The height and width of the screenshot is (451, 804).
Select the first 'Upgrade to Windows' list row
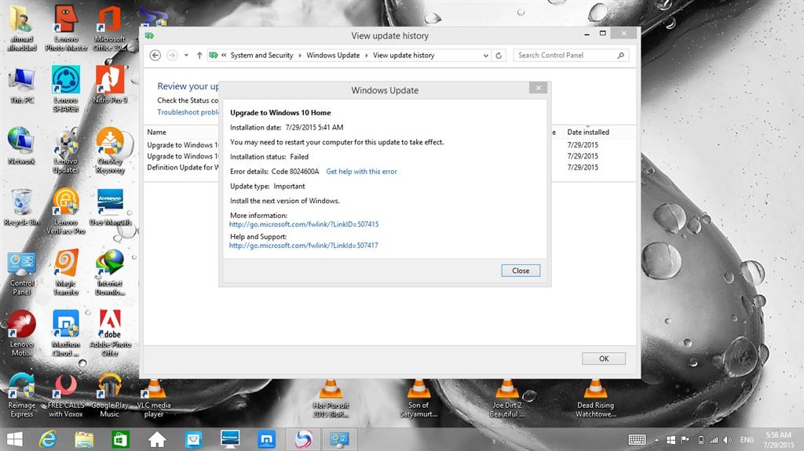[182, 145]
